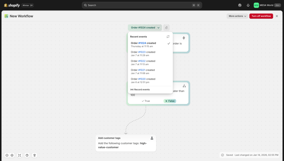This screenshot has width=284, height=161.
Task: Open help via the question mark icon
Action: 27,155
